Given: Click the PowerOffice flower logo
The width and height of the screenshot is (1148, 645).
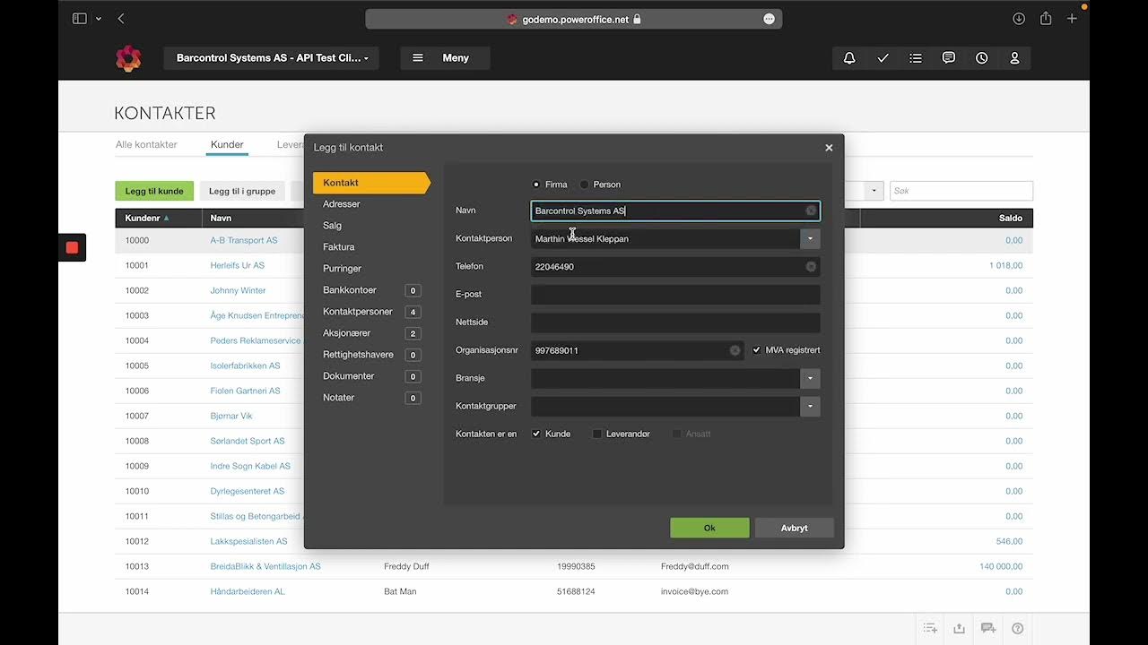Looking at the screenshot, I should (128, 58).
